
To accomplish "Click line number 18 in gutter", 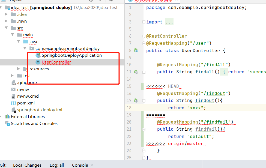I will [129, 108].
